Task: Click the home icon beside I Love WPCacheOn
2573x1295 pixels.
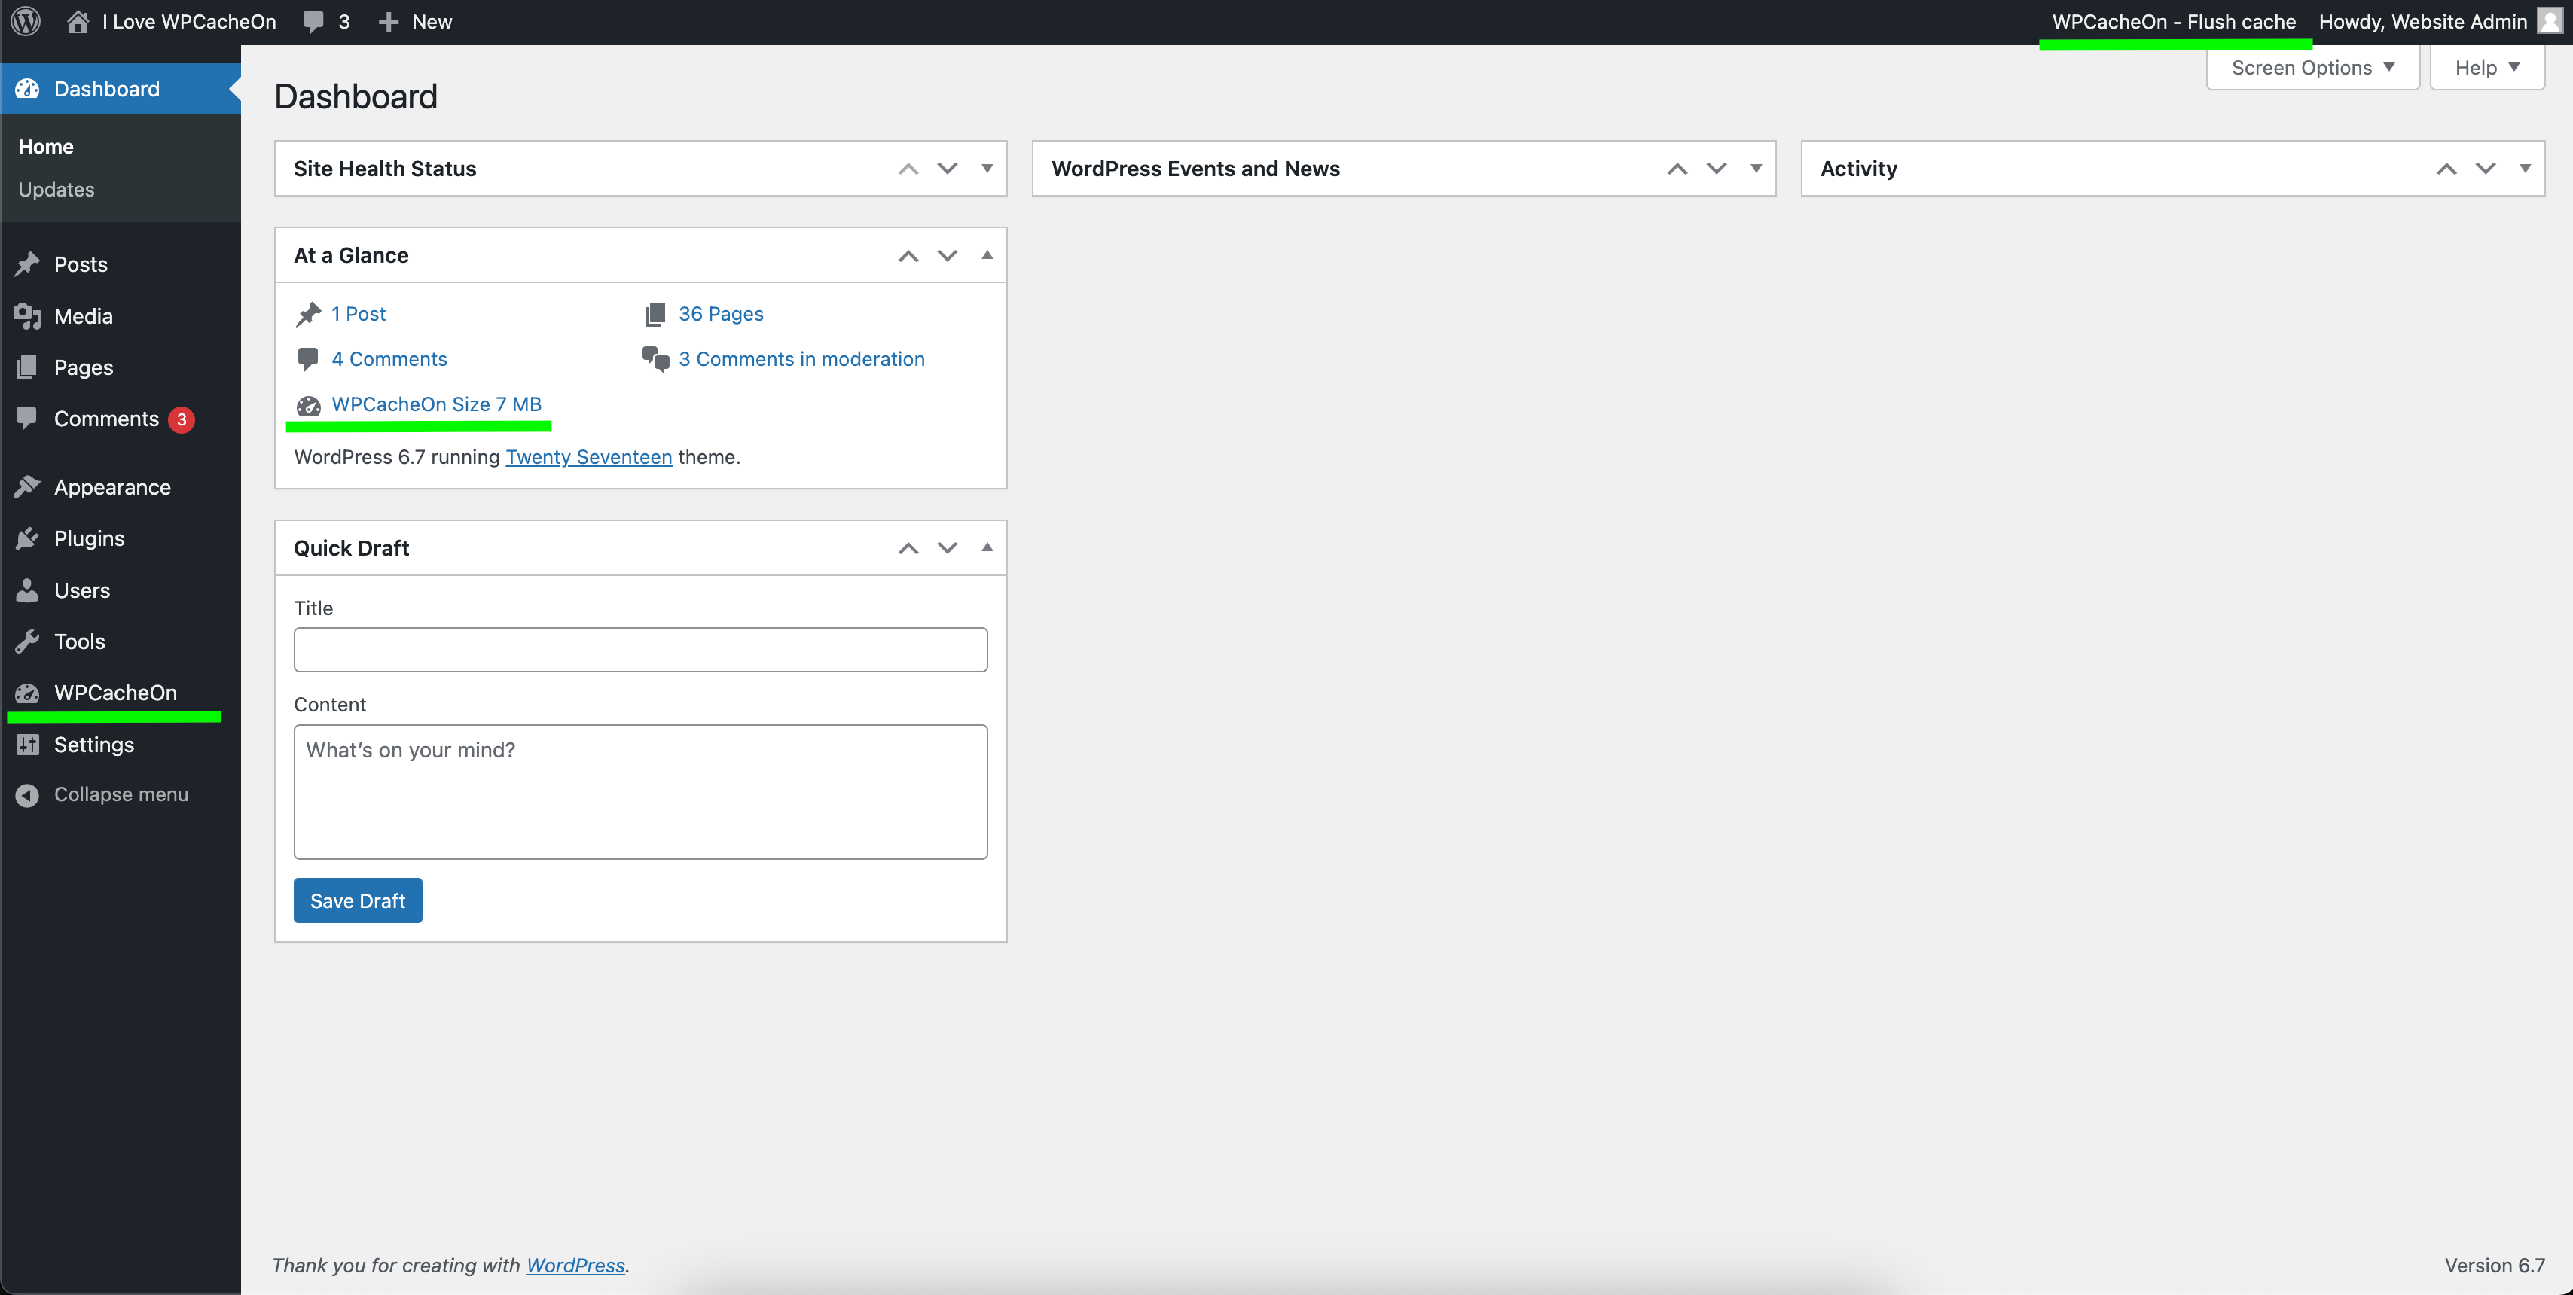Action: 78,21
